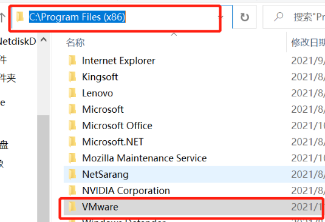Click the Microsoft.NET folder icon
The width and height of the screenshot is (325, 222).
point(72,142)
